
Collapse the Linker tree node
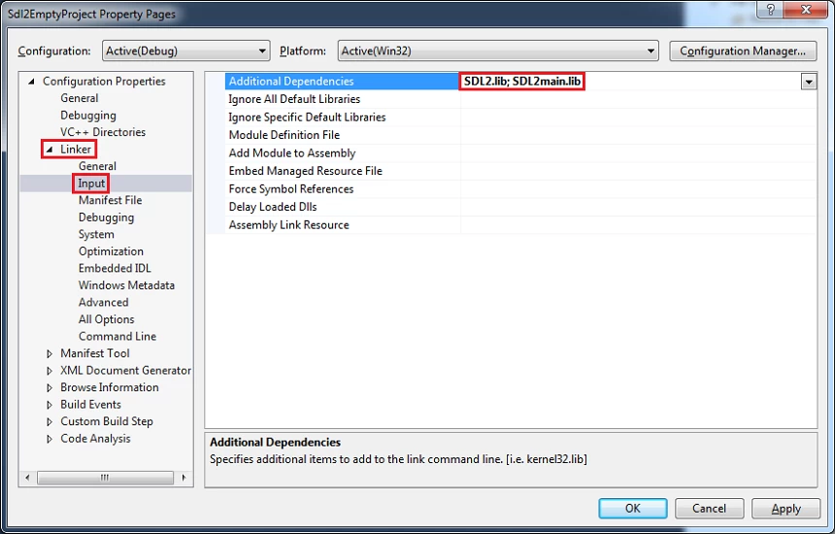(x=50, y=150)
